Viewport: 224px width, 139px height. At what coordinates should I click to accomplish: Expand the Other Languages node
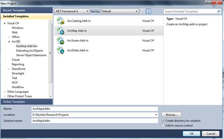pos(4,92)
